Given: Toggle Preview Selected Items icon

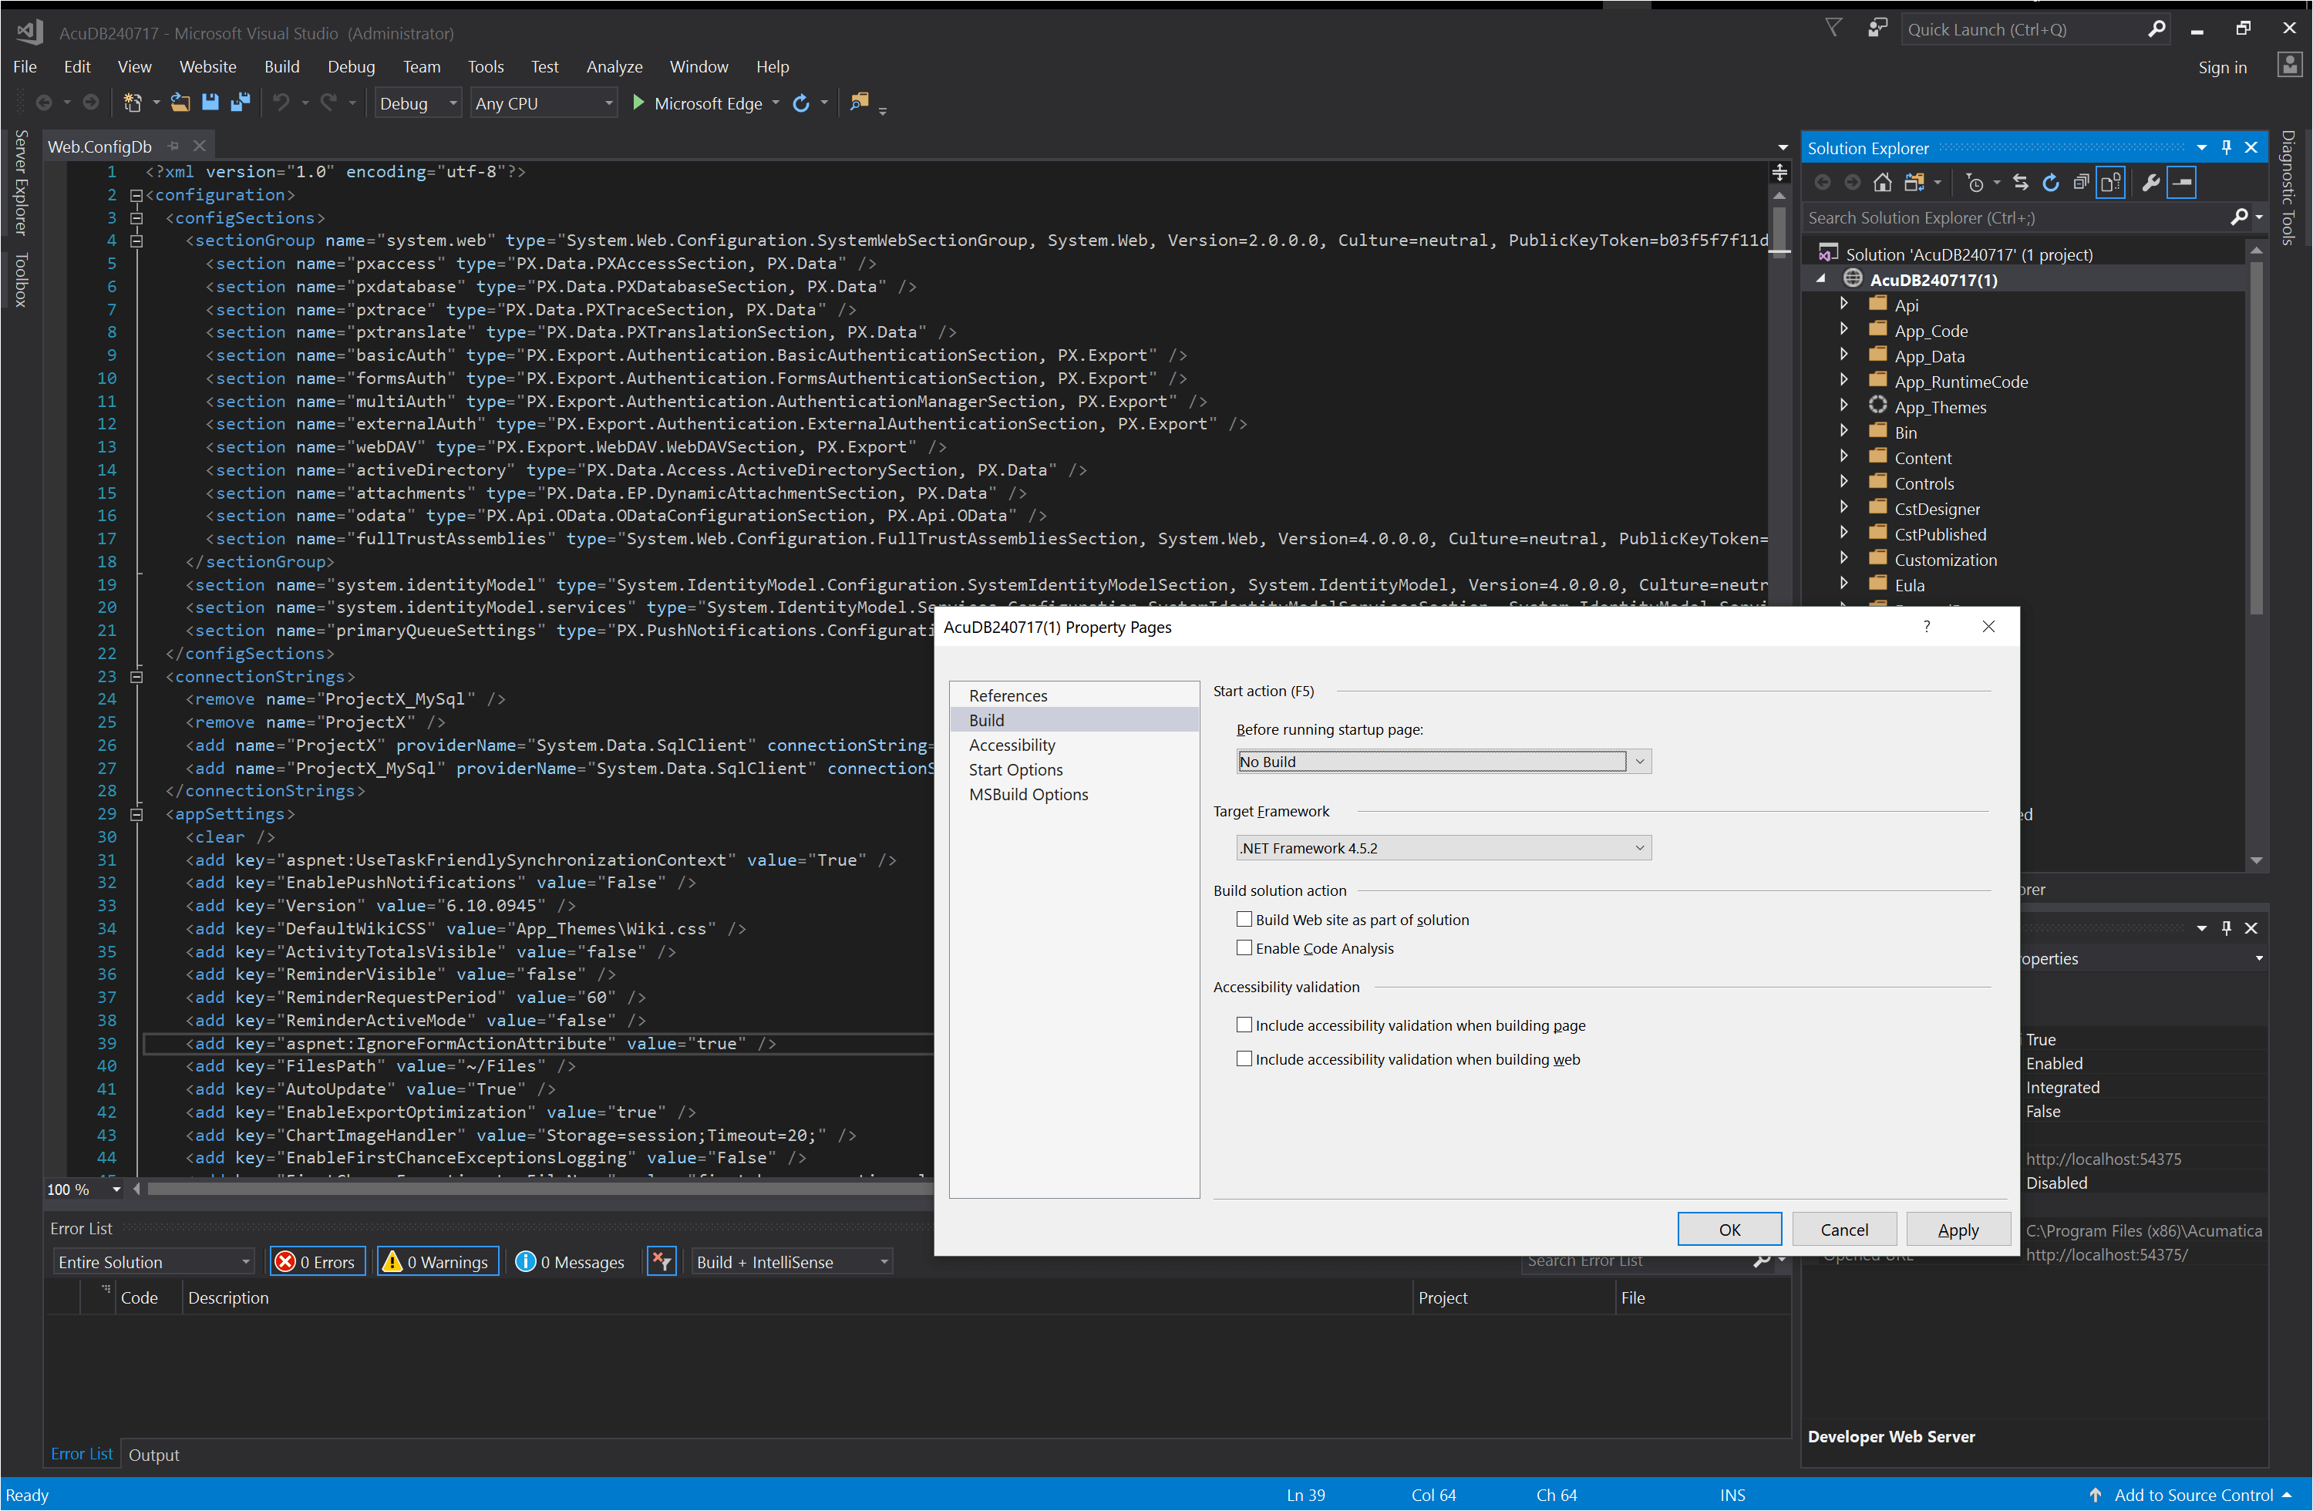Looking at the screenshot, I should pos(2182,182).
